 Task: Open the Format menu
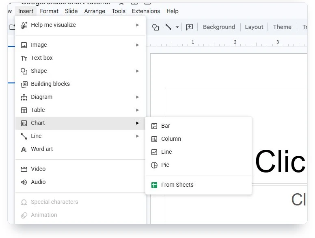pyautogui.click(x=49, y=11)
